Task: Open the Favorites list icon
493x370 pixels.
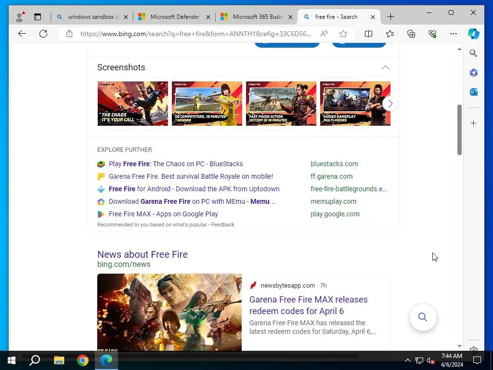Action: coord(390,34)
